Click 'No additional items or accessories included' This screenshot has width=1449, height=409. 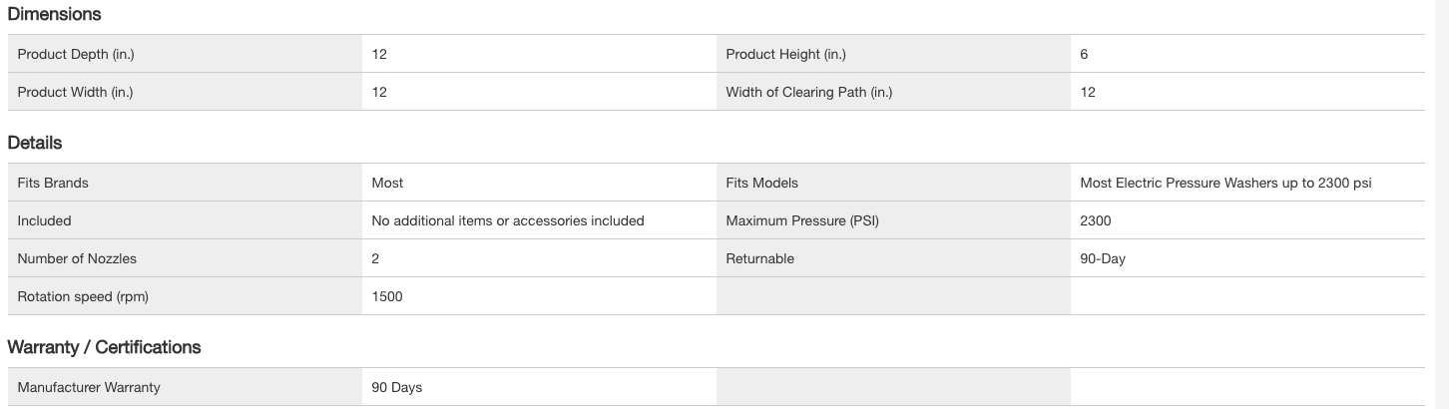pos(507,220)
